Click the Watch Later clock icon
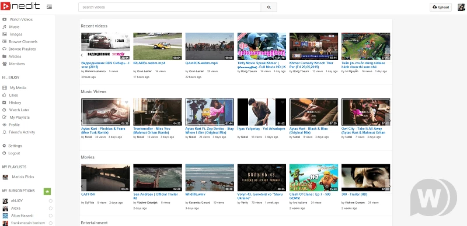 coord(5,110)
